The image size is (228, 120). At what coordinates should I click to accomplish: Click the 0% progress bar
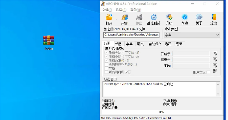[x=162, y=112]
